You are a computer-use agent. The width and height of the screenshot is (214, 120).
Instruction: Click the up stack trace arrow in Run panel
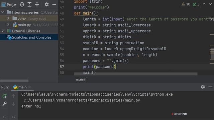[13, 96]
